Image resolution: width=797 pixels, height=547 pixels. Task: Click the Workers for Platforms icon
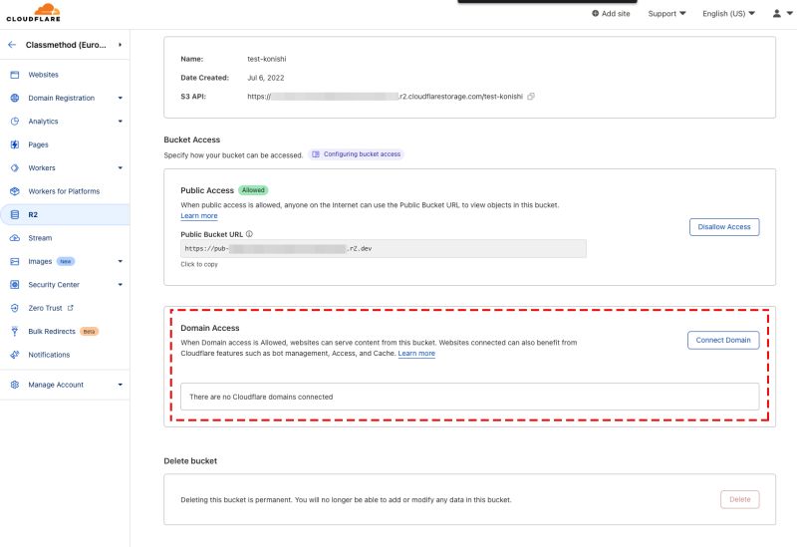coord(15,191)
